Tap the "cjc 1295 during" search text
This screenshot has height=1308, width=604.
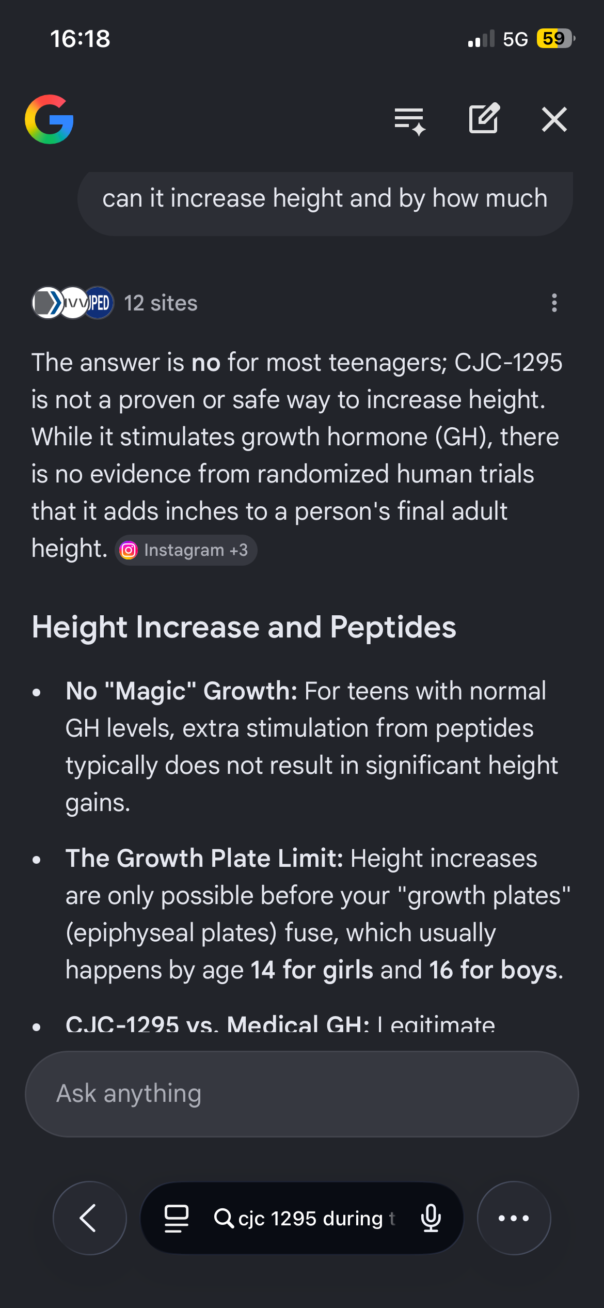coord(311,1218)
